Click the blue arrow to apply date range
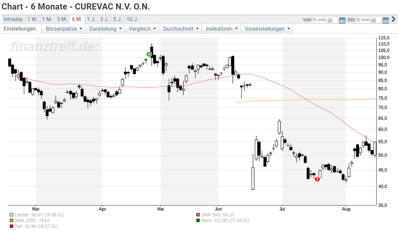Viewport: 398px width, 231px height. (x=393, y=19)
